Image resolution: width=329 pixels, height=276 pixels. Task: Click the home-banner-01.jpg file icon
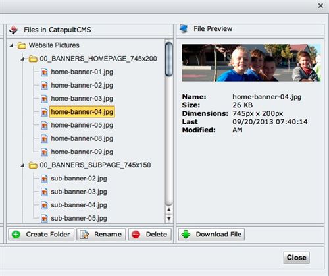click(44, 72)
